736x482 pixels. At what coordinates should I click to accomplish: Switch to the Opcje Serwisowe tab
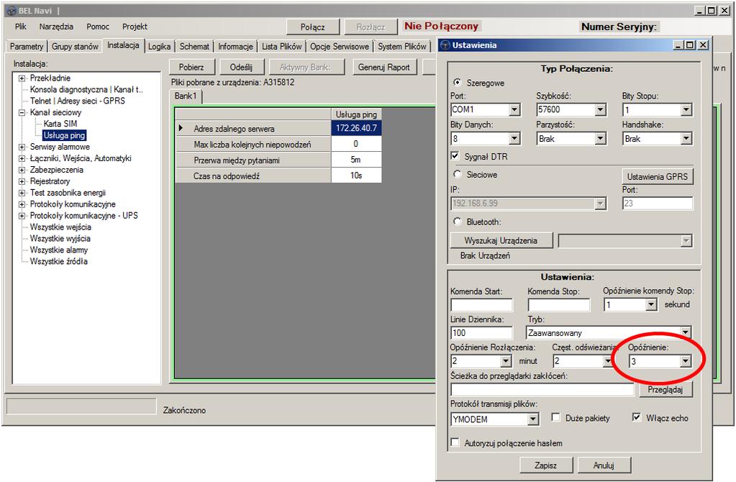click(x=340, y=47)
